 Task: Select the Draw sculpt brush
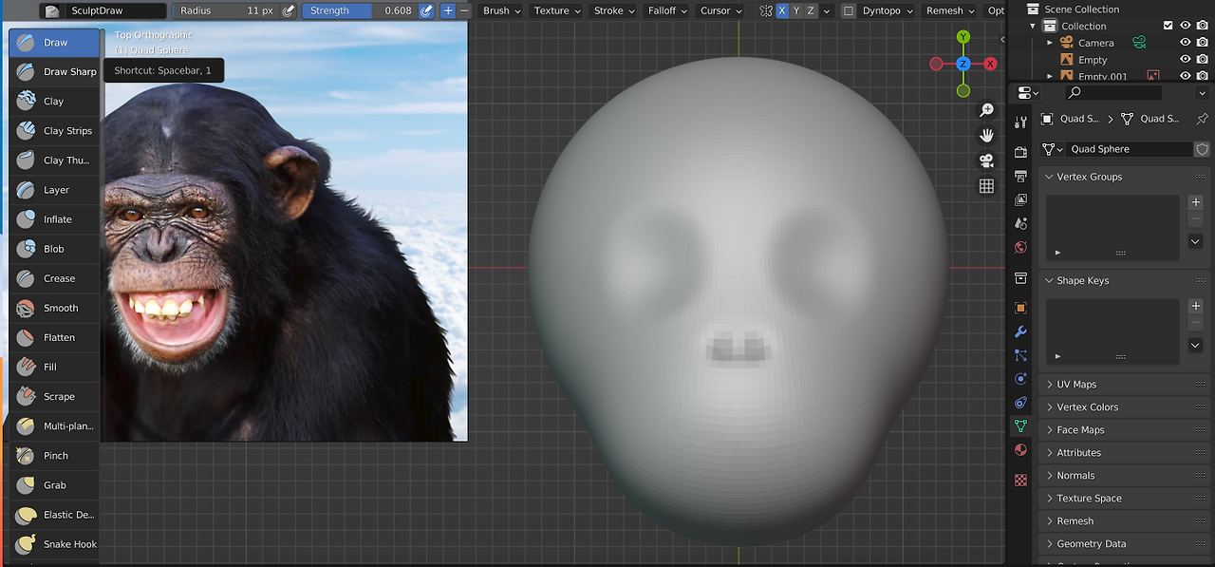coord(55,43)
